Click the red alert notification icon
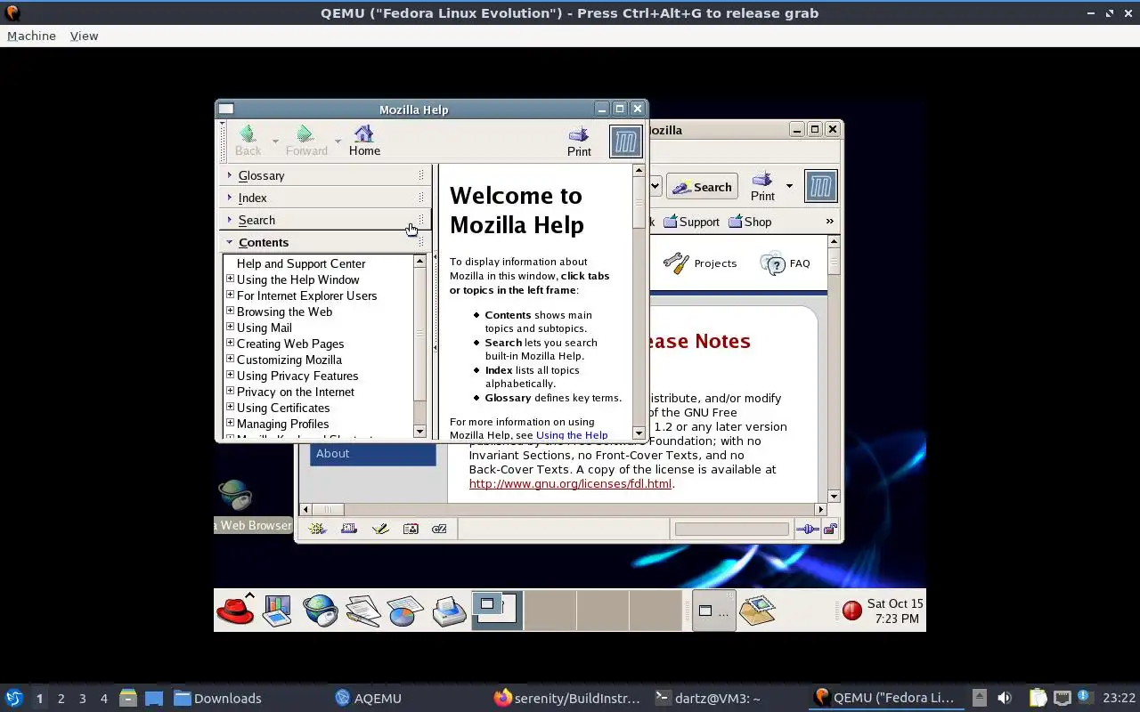Viewport: 1140px width, 712px height. [852, 611]
